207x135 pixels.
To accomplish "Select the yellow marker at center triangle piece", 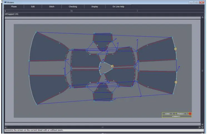I will (x=112, y=66).
